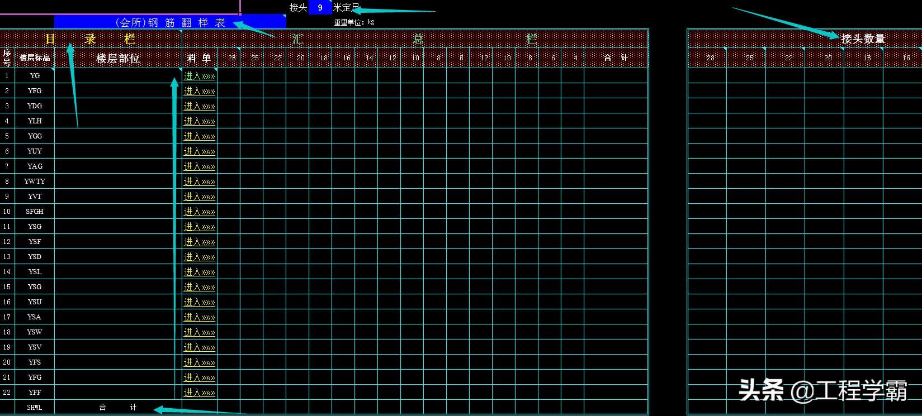The height and width of the screenshot is (416, 922).
Task: Open the 进入 link in row 1 (YG)
Action: click(199, 76)
